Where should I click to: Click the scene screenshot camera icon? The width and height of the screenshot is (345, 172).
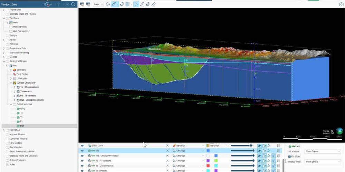point(341,4)
